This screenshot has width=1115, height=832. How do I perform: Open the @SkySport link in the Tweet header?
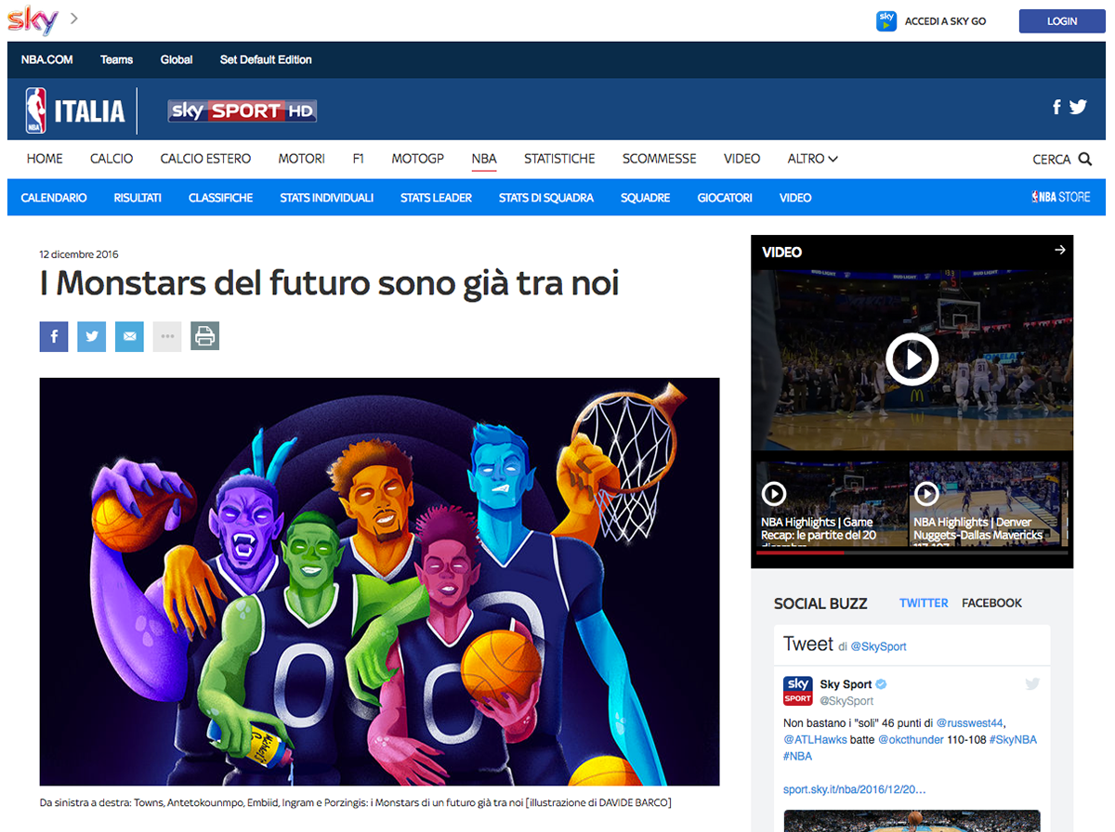tap(878, 646)
